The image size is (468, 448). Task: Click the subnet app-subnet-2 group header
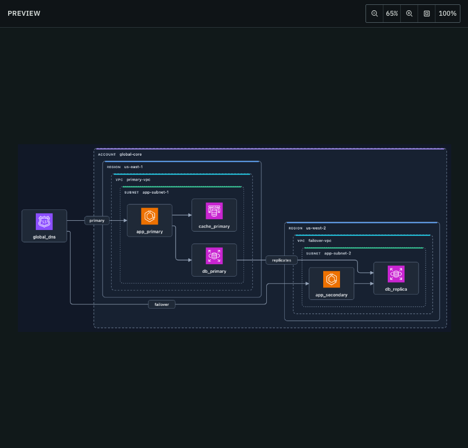click(328, 253)
